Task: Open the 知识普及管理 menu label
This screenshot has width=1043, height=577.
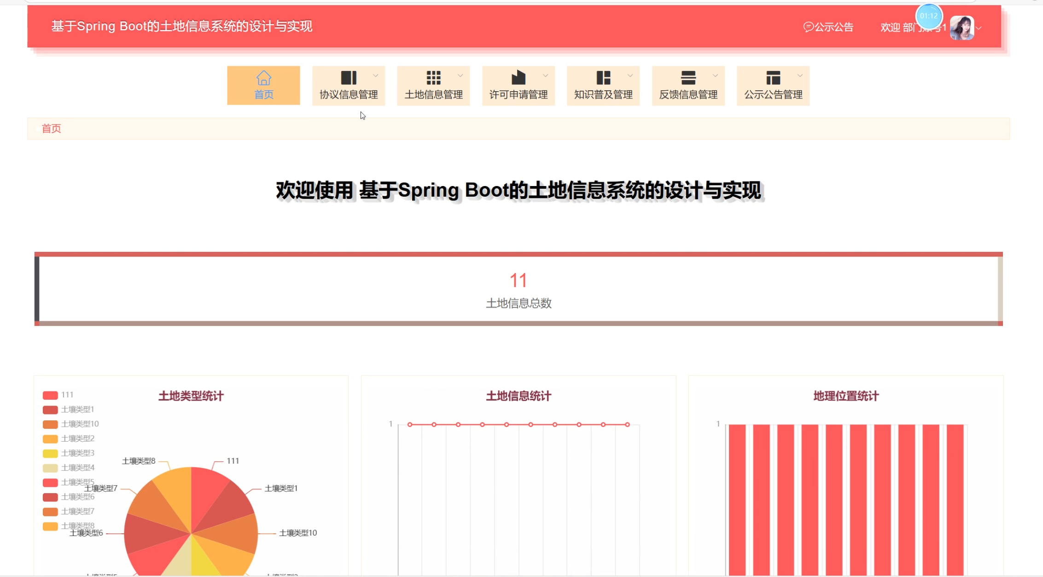Action: (x=603, y=94)
